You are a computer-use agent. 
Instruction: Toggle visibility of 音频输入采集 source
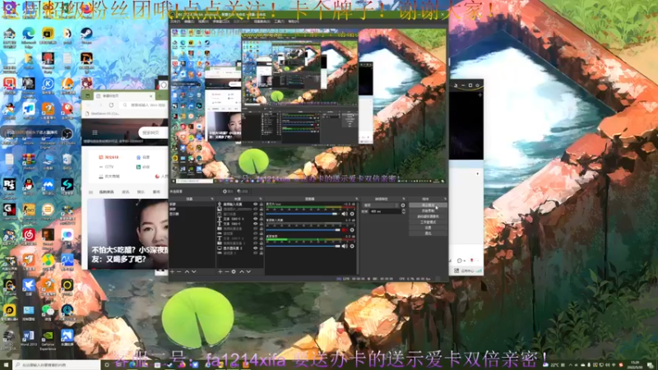tap(255, 204)
